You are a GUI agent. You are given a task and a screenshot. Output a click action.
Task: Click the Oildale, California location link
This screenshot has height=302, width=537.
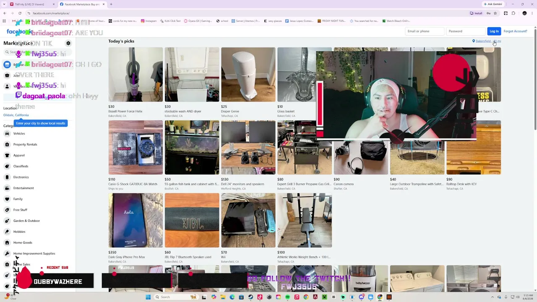tap(16, 115)
